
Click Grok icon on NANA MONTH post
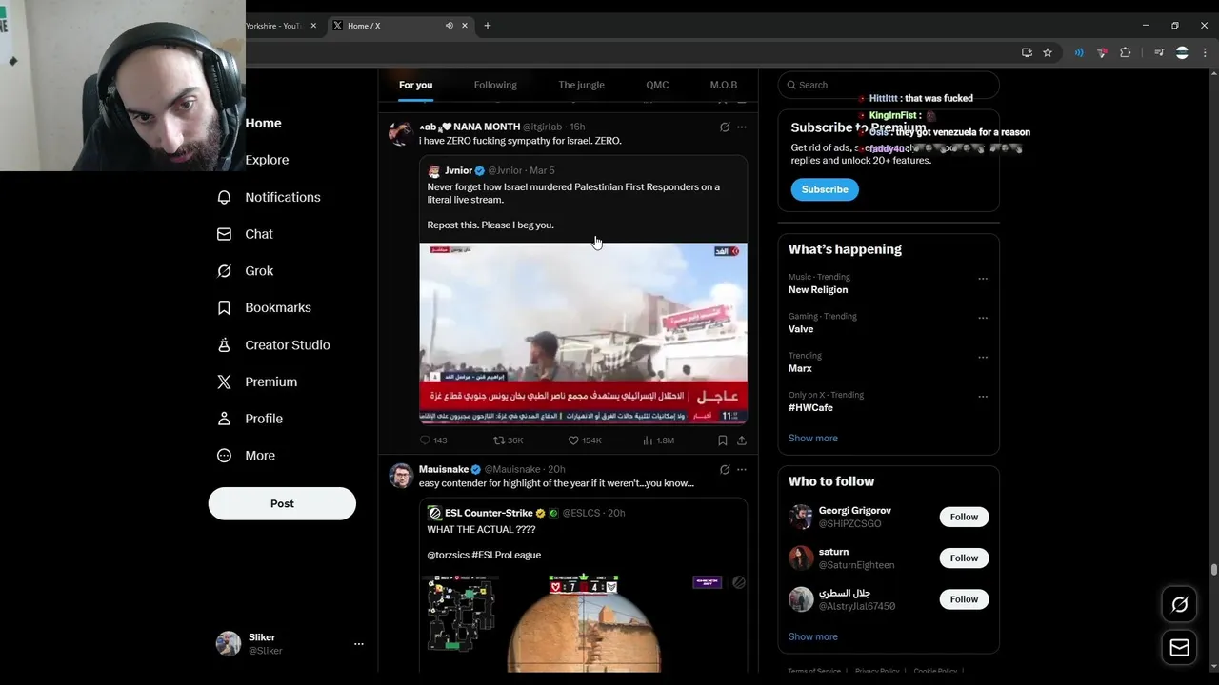pos(725,127)
